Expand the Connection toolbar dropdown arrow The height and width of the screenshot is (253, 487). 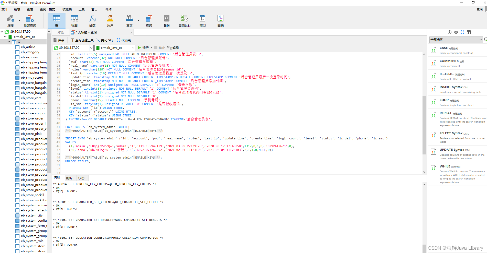(x=19, y=21)
